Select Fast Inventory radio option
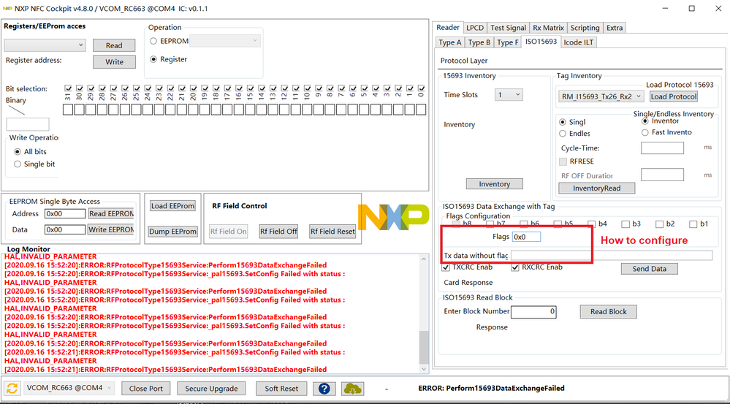730x404 pixels. [645, 133]
